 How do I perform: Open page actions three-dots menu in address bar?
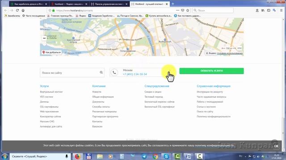click(177, 10)
